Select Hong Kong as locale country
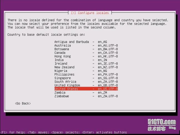The width and height of the screenshot is (180, 135). click(x=63, y=56)
